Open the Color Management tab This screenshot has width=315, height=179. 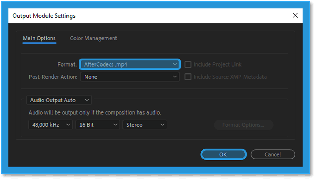tap(93, 38)
